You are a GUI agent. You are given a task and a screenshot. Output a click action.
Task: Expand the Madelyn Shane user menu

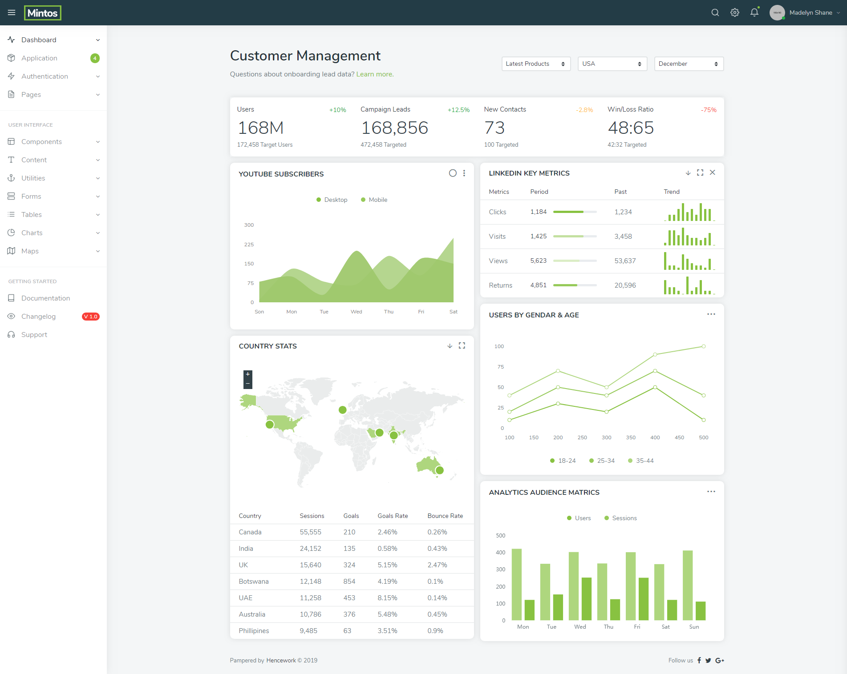tap(805, 12)
